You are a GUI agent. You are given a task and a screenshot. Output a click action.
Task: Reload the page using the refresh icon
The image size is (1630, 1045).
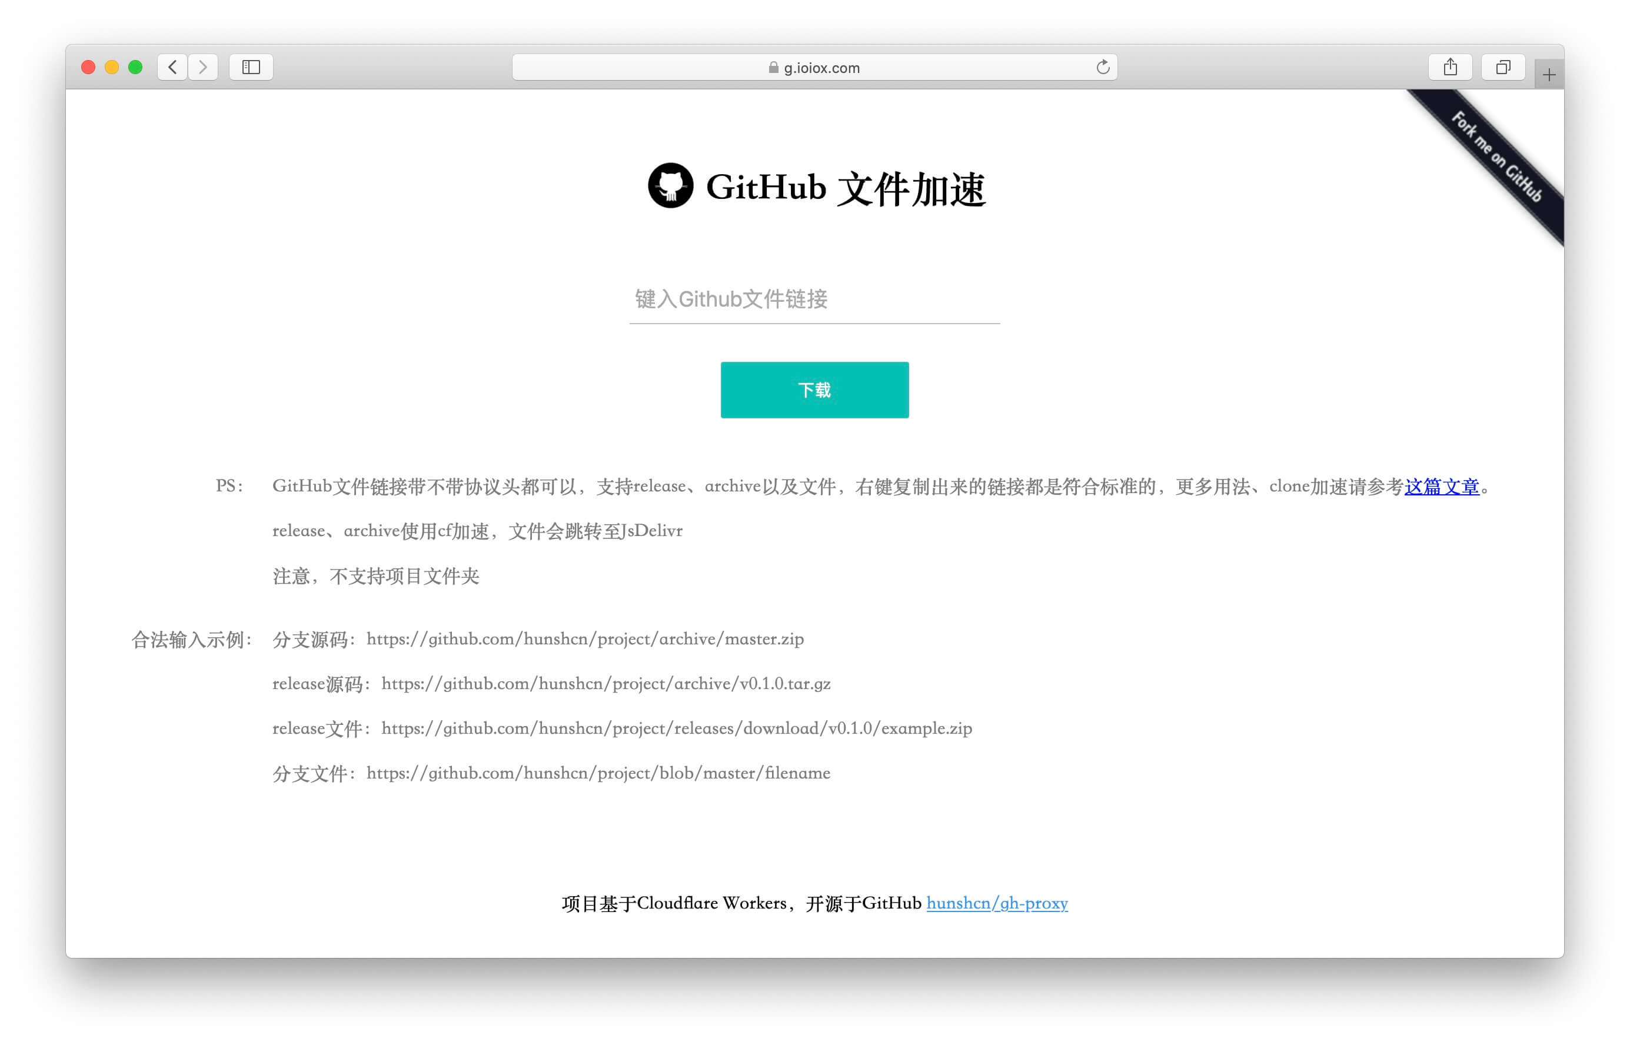pos(1103,67)
